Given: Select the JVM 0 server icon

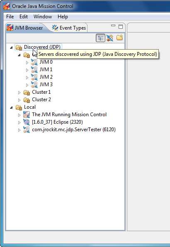Looking at the screenshot, I should pyautogui.click(x=34, y=62).
